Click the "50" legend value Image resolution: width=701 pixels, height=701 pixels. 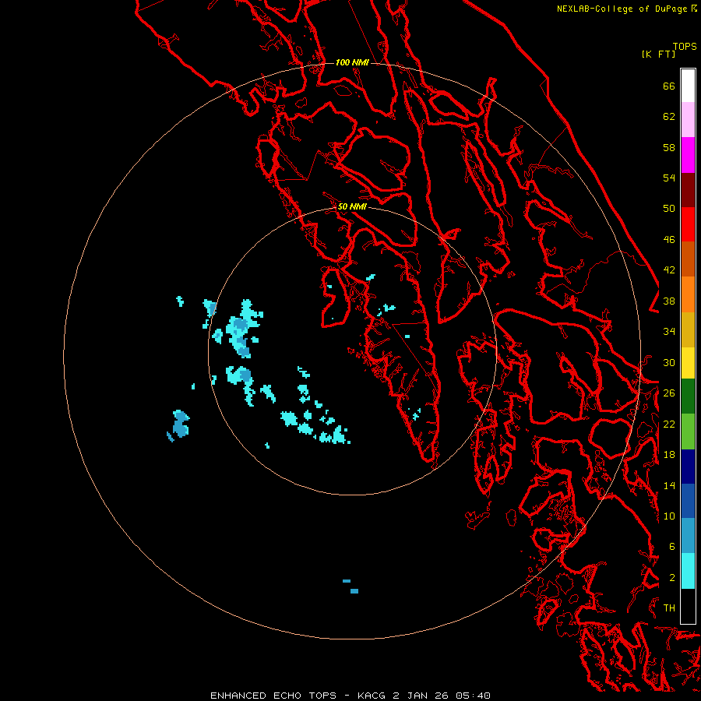[x=669, y=209]
